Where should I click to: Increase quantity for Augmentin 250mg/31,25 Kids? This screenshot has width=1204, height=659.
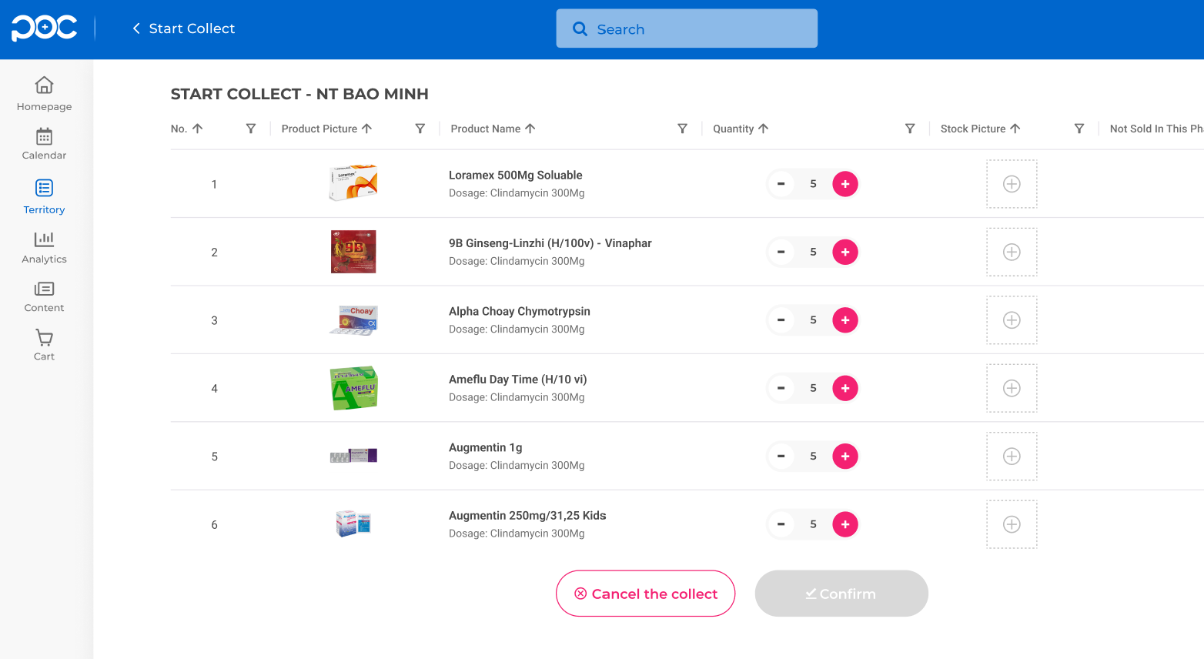click(x=845, y=524)
